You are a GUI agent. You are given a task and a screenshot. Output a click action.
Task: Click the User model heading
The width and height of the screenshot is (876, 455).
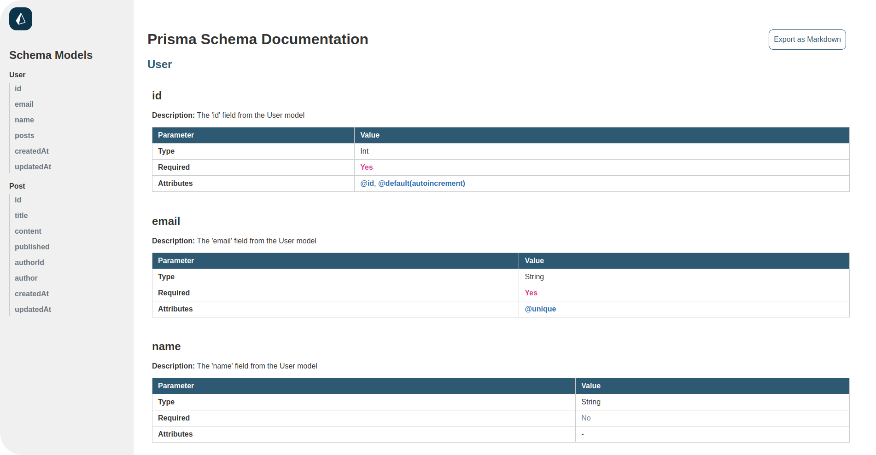[x=159, y=64]
